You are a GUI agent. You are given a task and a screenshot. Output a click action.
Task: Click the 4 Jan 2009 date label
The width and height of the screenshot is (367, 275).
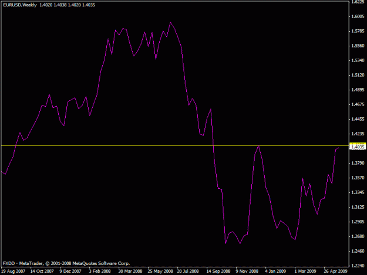(x=275, y=271)
